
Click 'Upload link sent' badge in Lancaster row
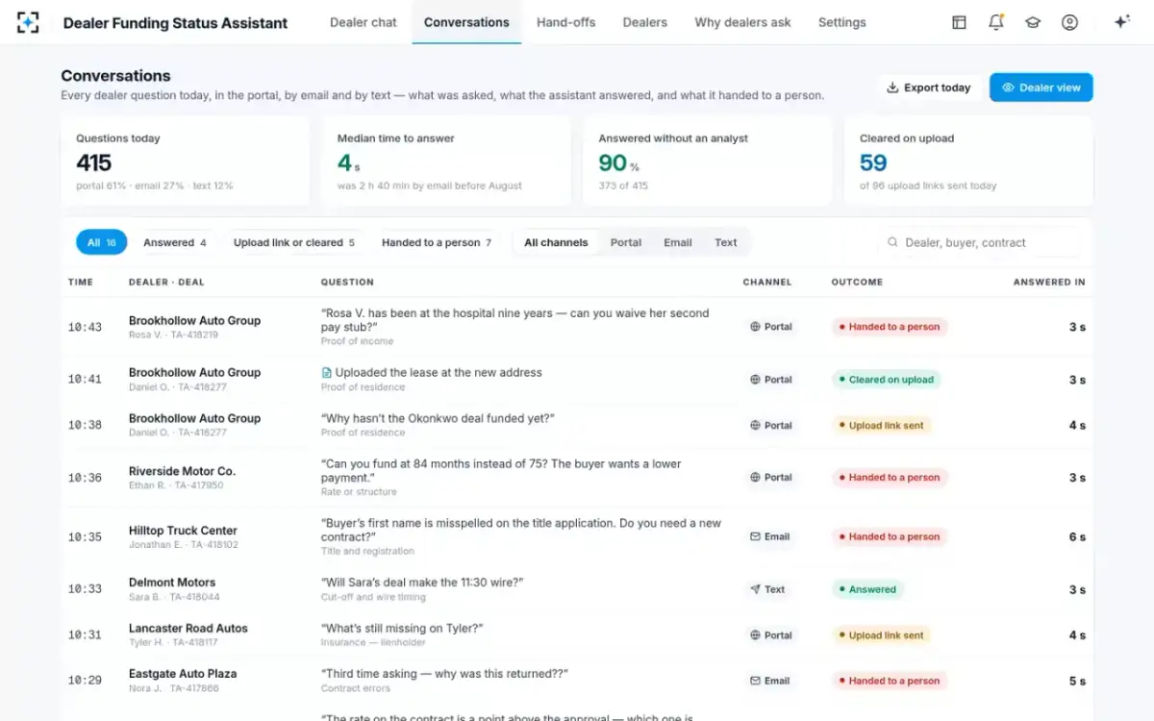(882, 635)
